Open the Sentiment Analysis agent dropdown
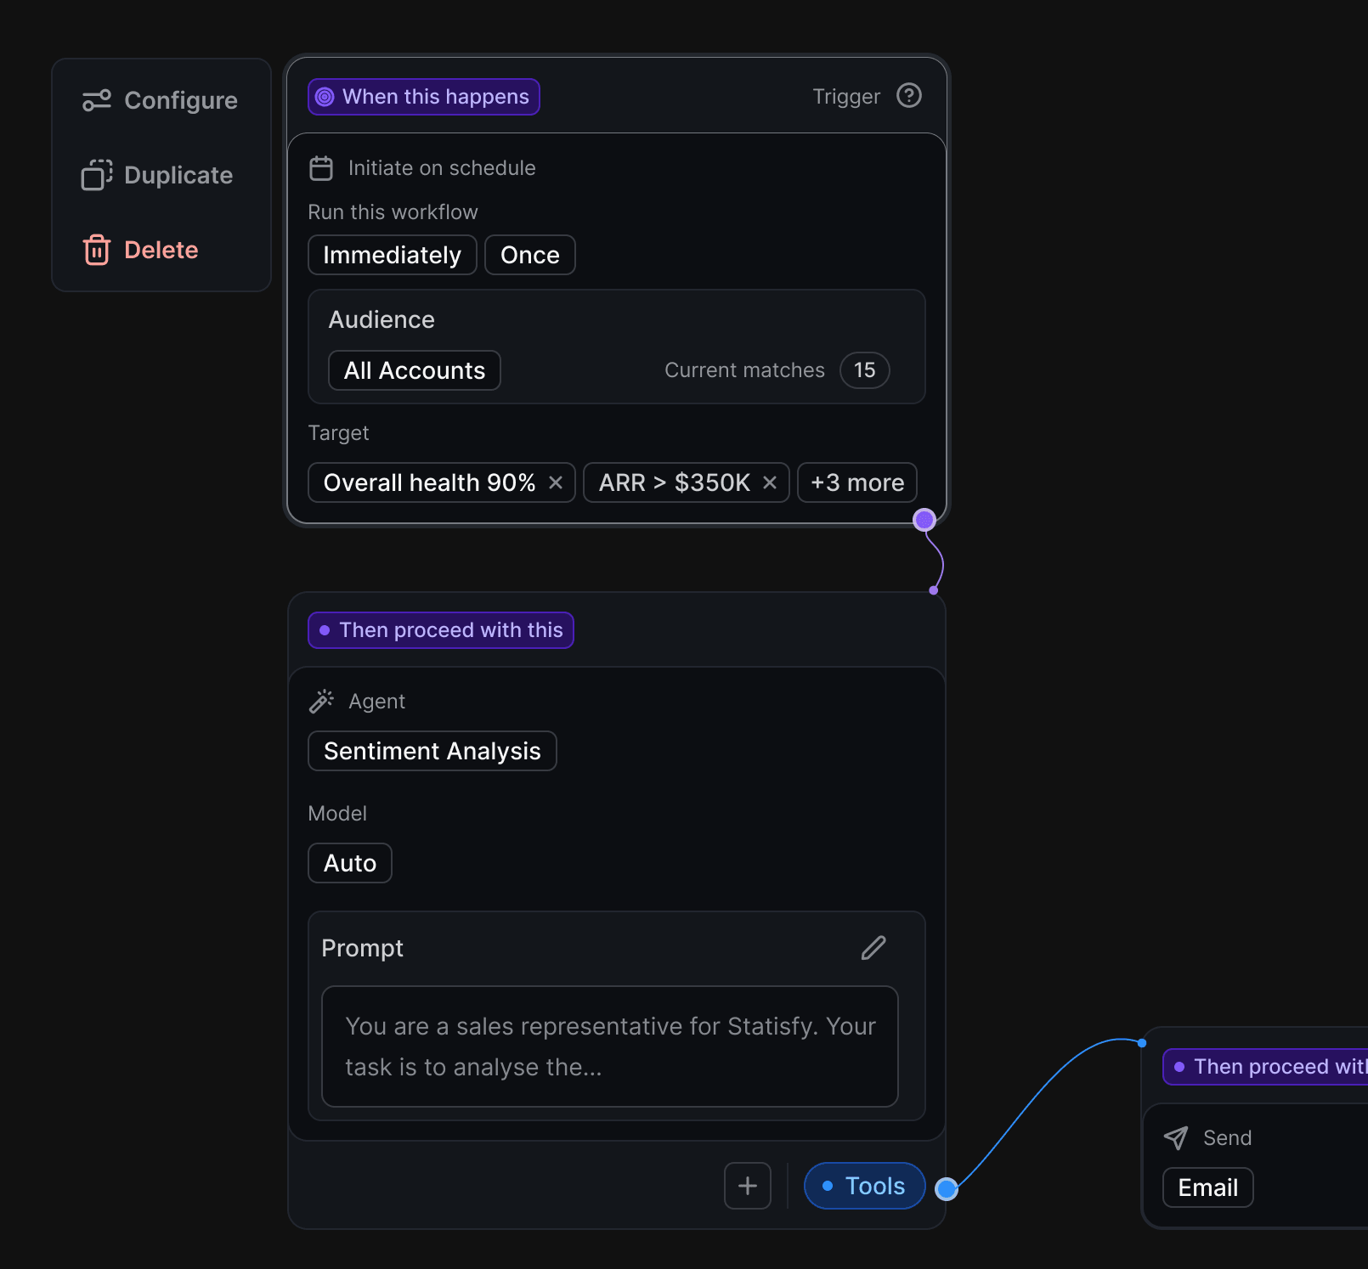This screenshot has height=1269, width=1368. click(432, 751)
